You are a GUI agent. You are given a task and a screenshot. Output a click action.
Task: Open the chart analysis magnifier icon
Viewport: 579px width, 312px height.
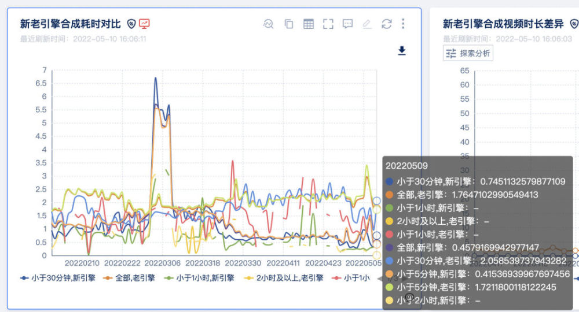pos(269,24)
